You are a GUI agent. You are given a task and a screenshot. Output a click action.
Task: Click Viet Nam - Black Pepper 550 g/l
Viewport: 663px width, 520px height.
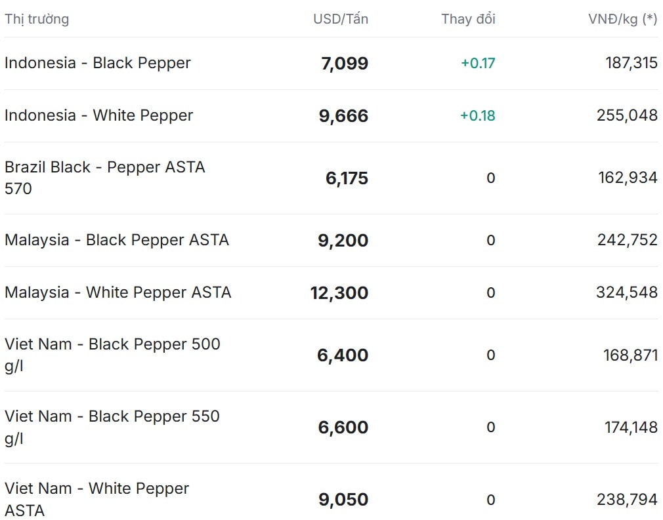(x=112, y=426)
